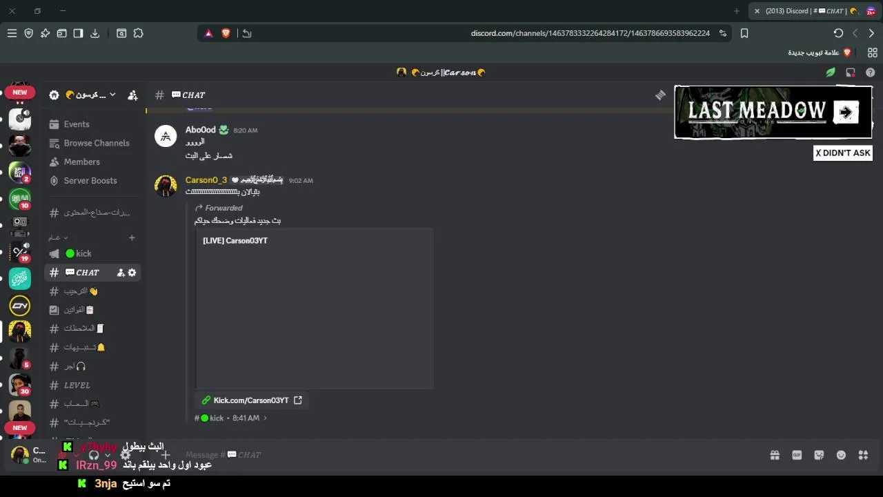The image size is (883, 497).
Task: Open the extensions puzzle icon
Action: point(139,33)
